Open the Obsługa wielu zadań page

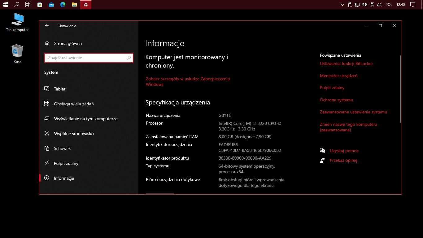coord(89,104)
